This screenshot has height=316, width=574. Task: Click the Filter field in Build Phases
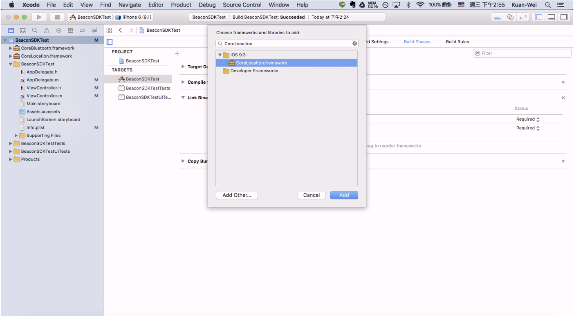[522, 53]
